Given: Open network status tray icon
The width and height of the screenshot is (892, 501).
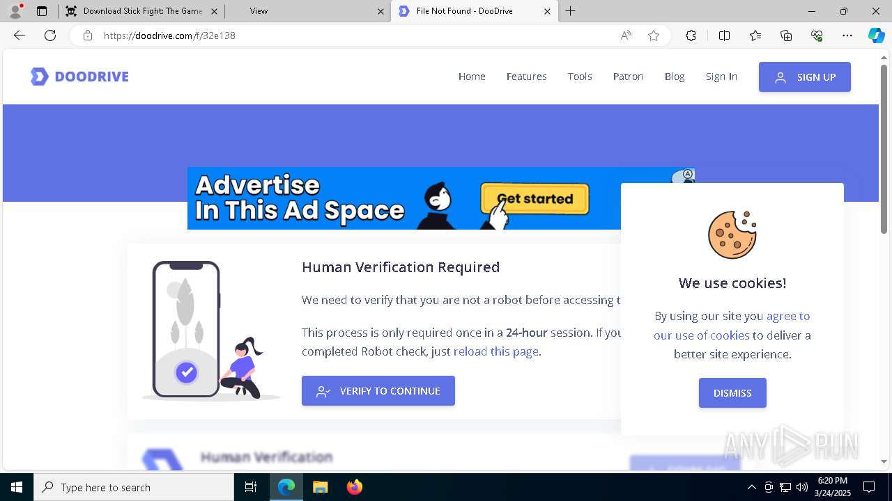Looking at the screenshot, I should click(785, 487).
